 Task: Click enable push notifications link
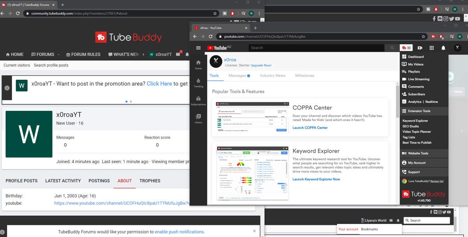pos(179,232)
